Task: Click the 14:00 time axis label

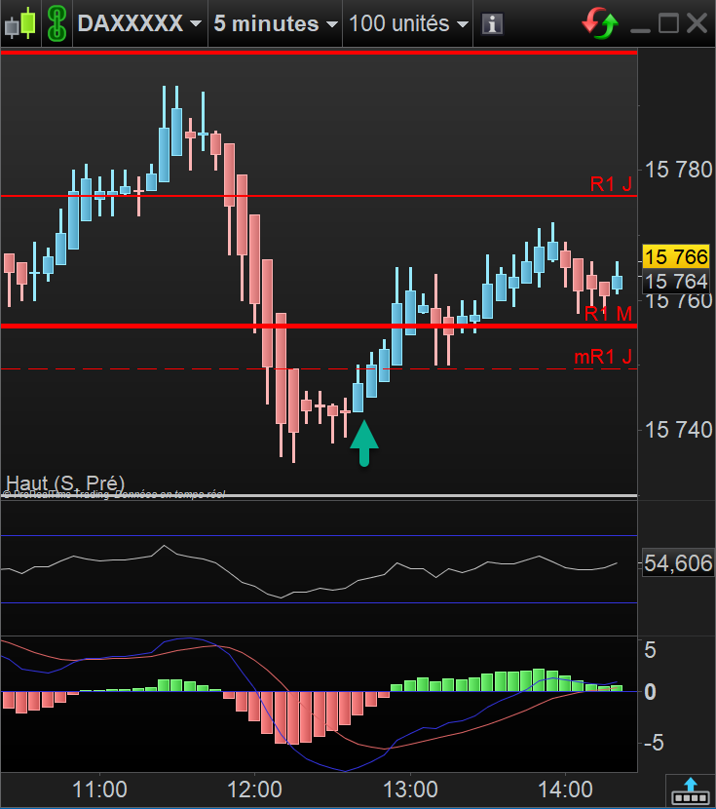Action: click(x=565, y=790)
